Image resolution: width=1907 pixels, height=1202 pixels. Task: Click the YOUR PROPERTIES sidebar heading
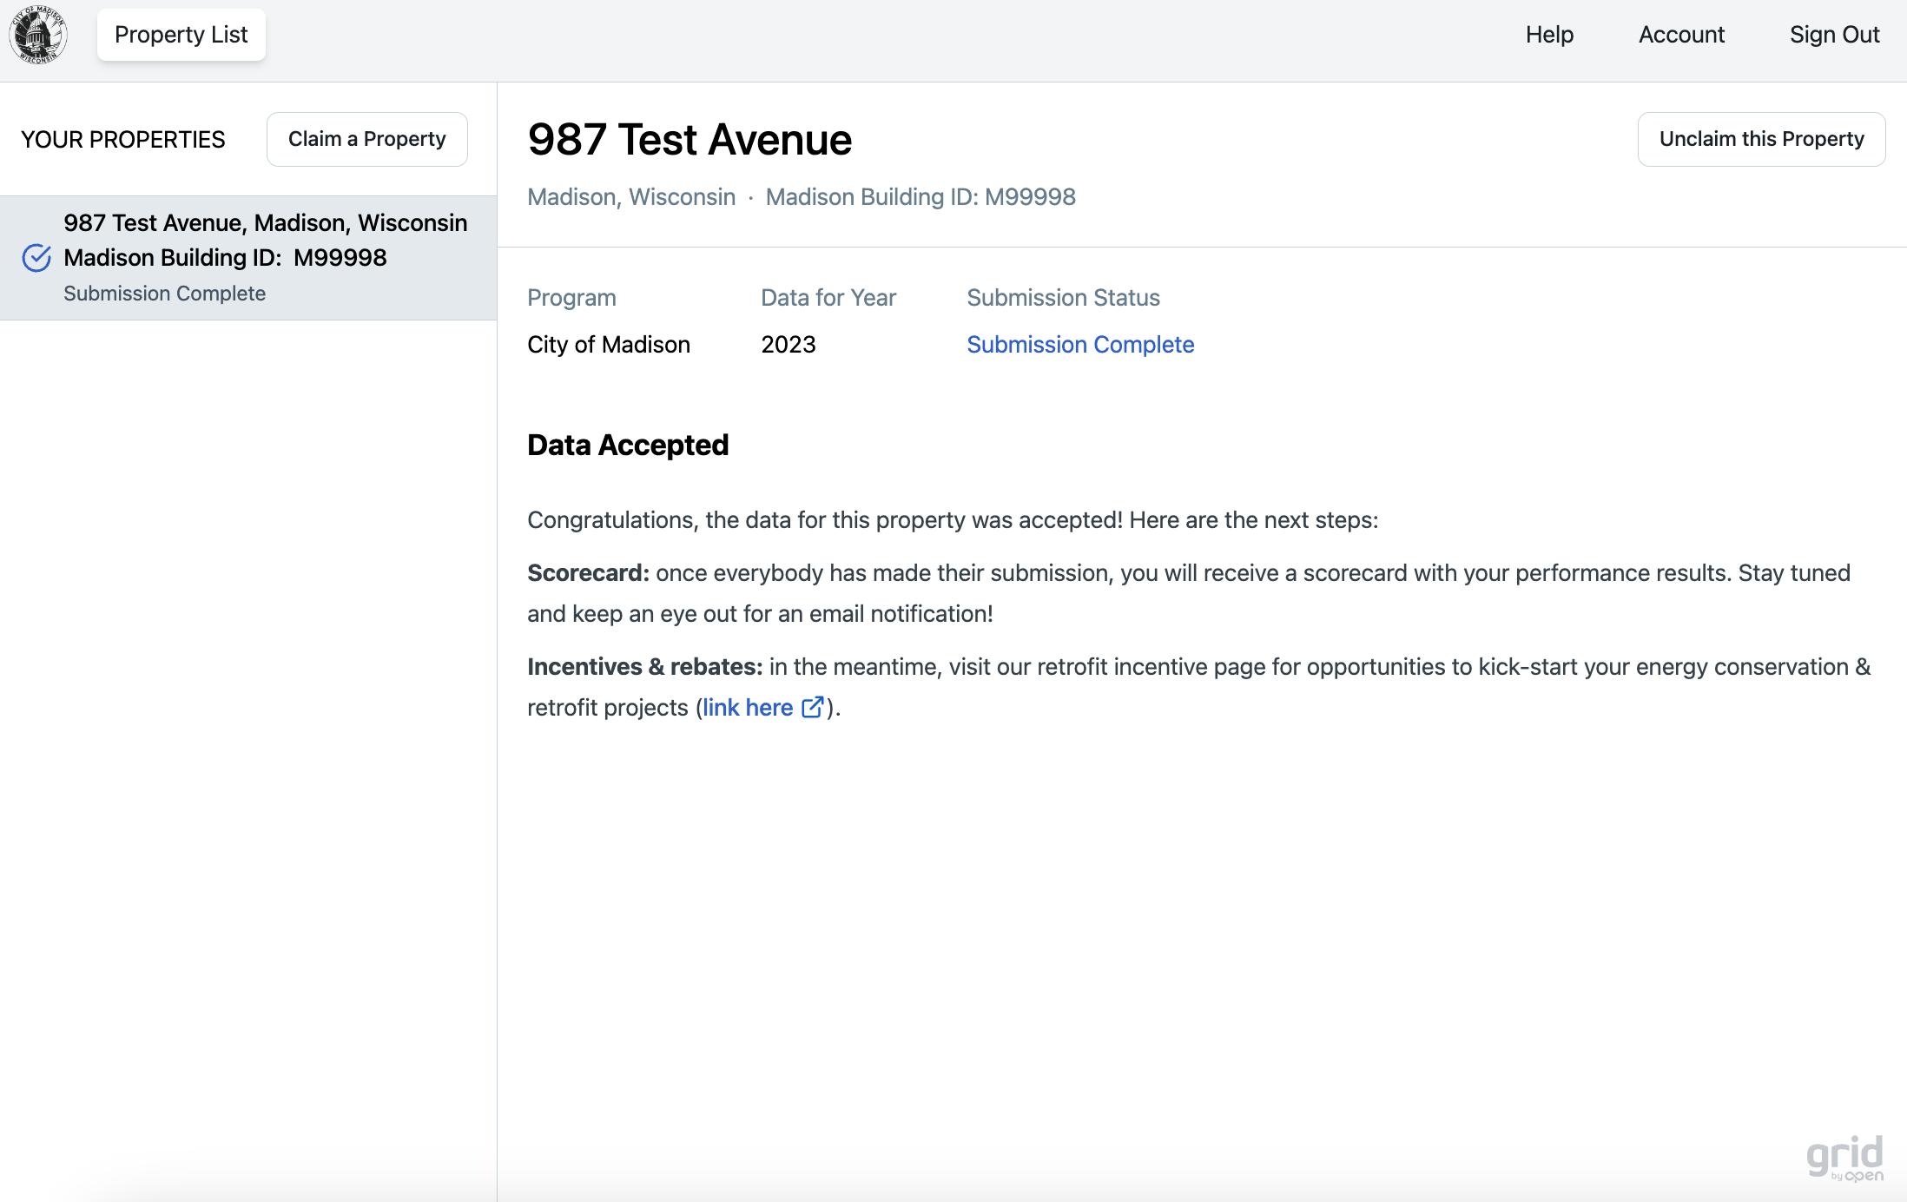click(x=122, y=140)
